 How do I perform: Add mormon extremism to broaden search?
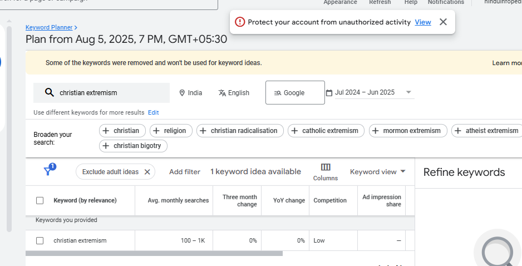point(408,131)
